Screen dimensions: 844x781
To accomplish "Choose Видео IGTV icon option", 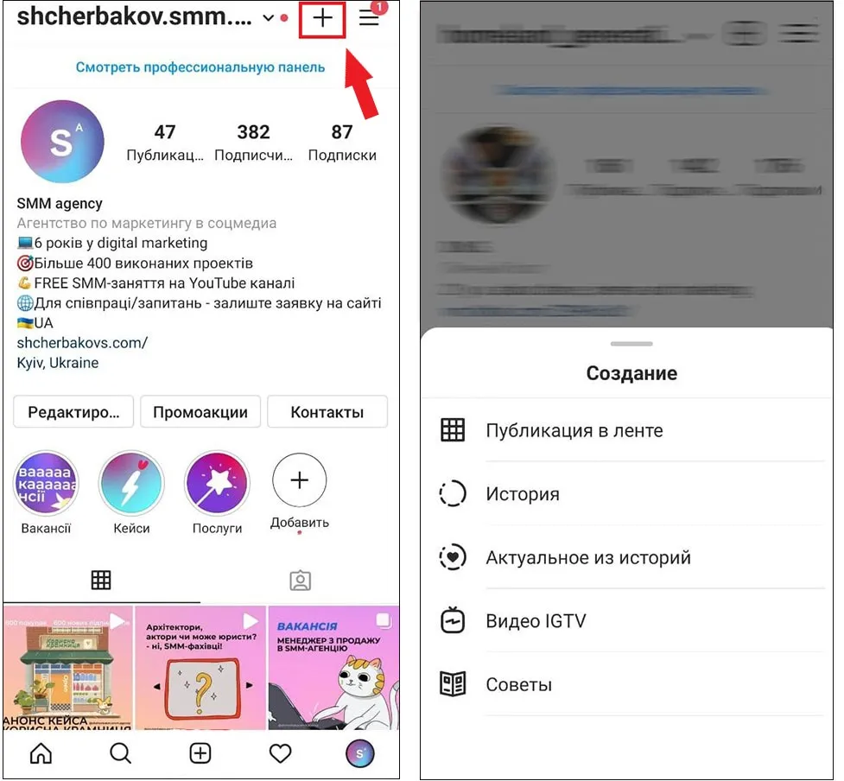I will (x=452, y=620).
